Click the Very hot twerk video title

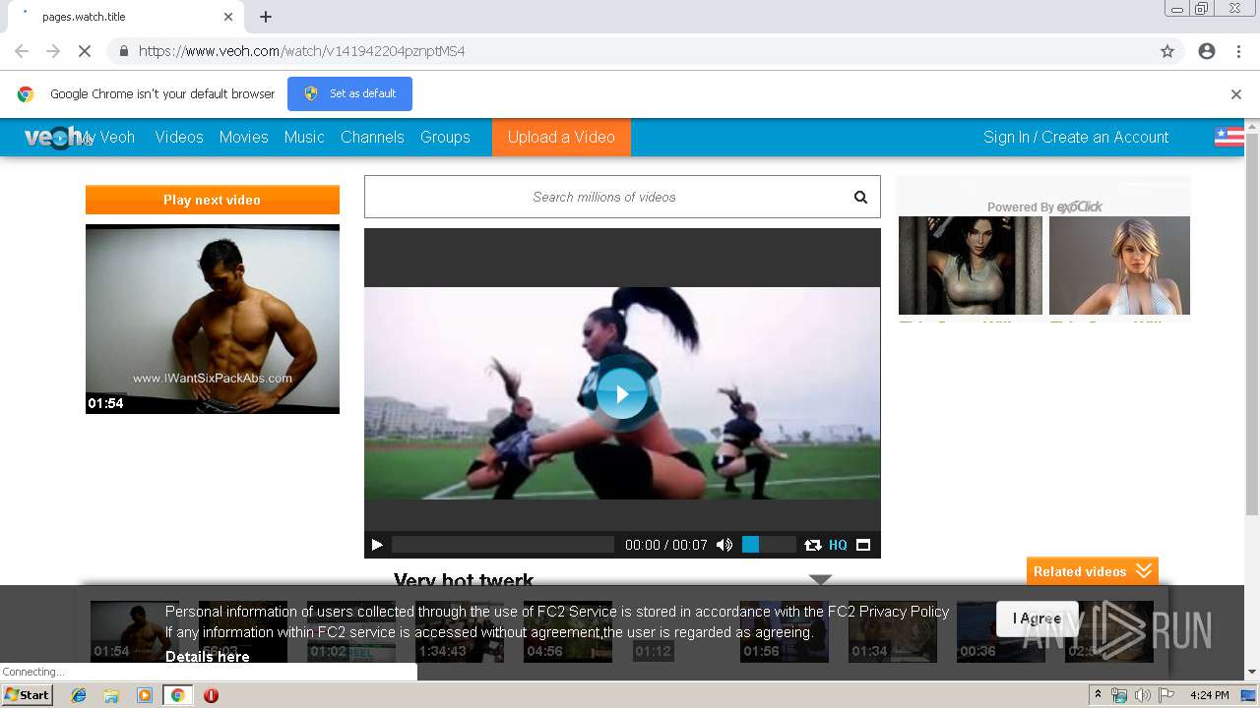click(464, 579)
